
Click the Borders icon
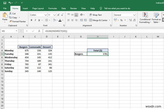(47, 20)
